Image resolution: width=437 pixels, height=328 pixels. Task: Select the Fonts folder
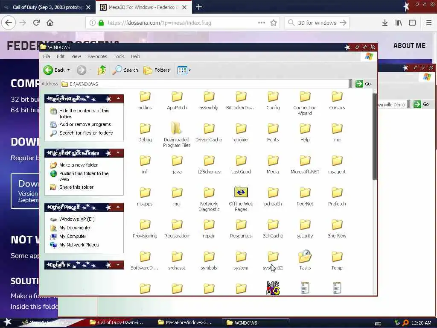pos(273,132)
